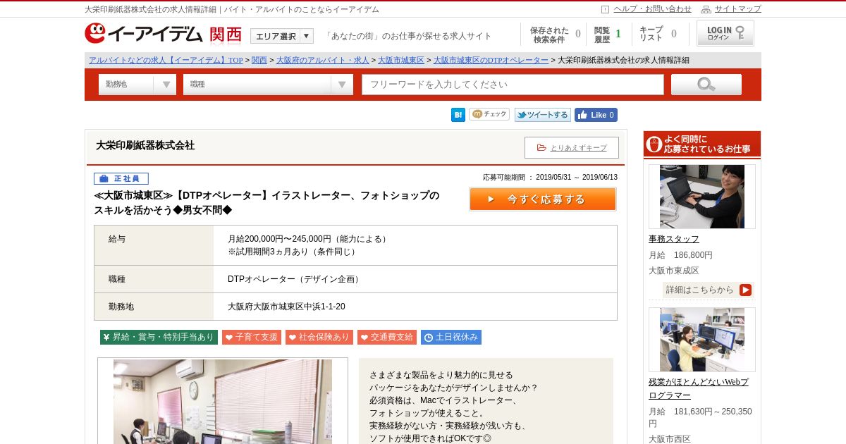Click the 社会保険あり tag

(319, 337)
